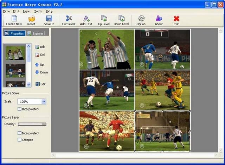Open the Edit menu
Viewport: 225px width, 165px height.
(x=16, y=11)
